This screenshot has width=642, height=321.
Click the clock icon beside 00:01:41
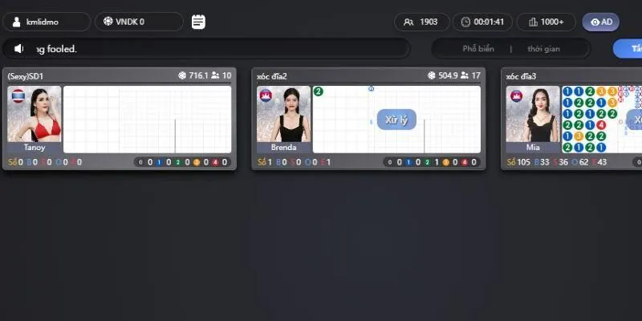(465, 22)
